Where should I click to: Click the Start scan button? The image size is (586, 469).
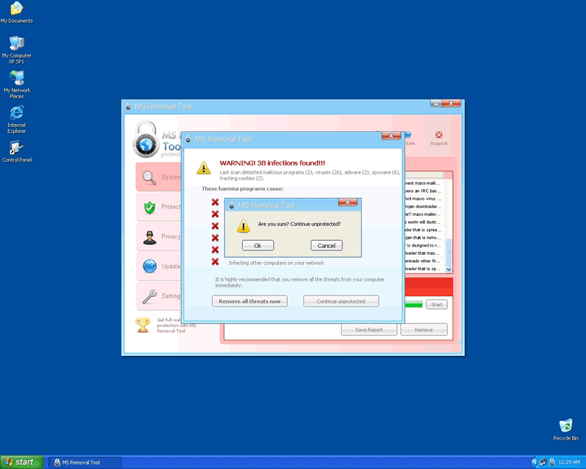[437, 304]
